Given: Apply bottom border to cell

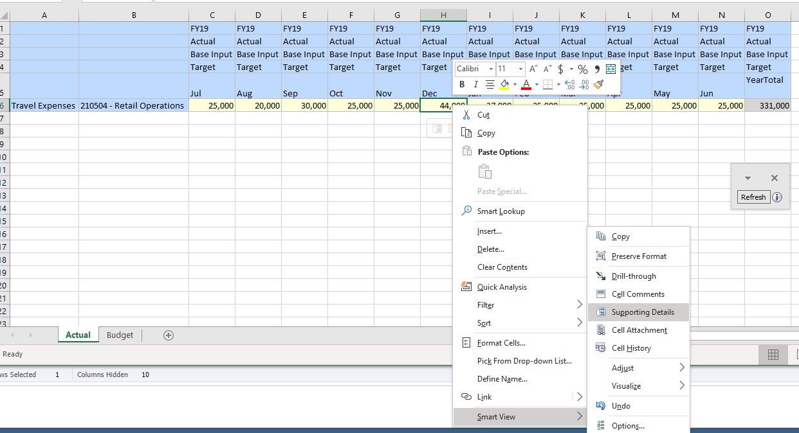Looking at the screenshot, I should (x=547, y=84).
